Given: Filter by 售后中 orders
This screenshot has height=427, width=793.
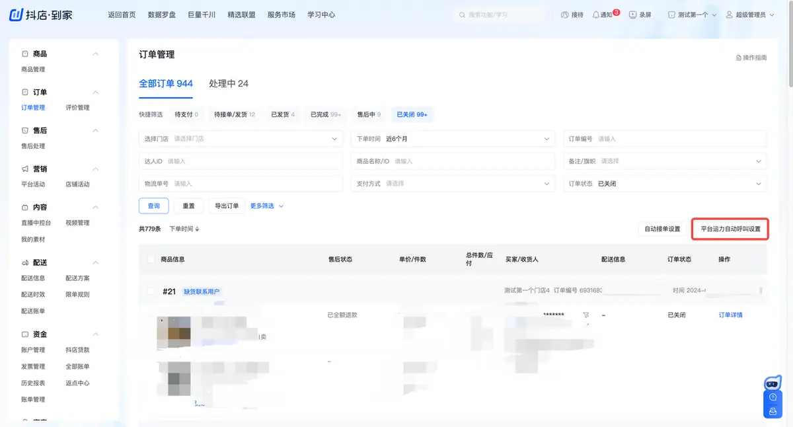Looking at the screenshot, I should tap(369, 114).
